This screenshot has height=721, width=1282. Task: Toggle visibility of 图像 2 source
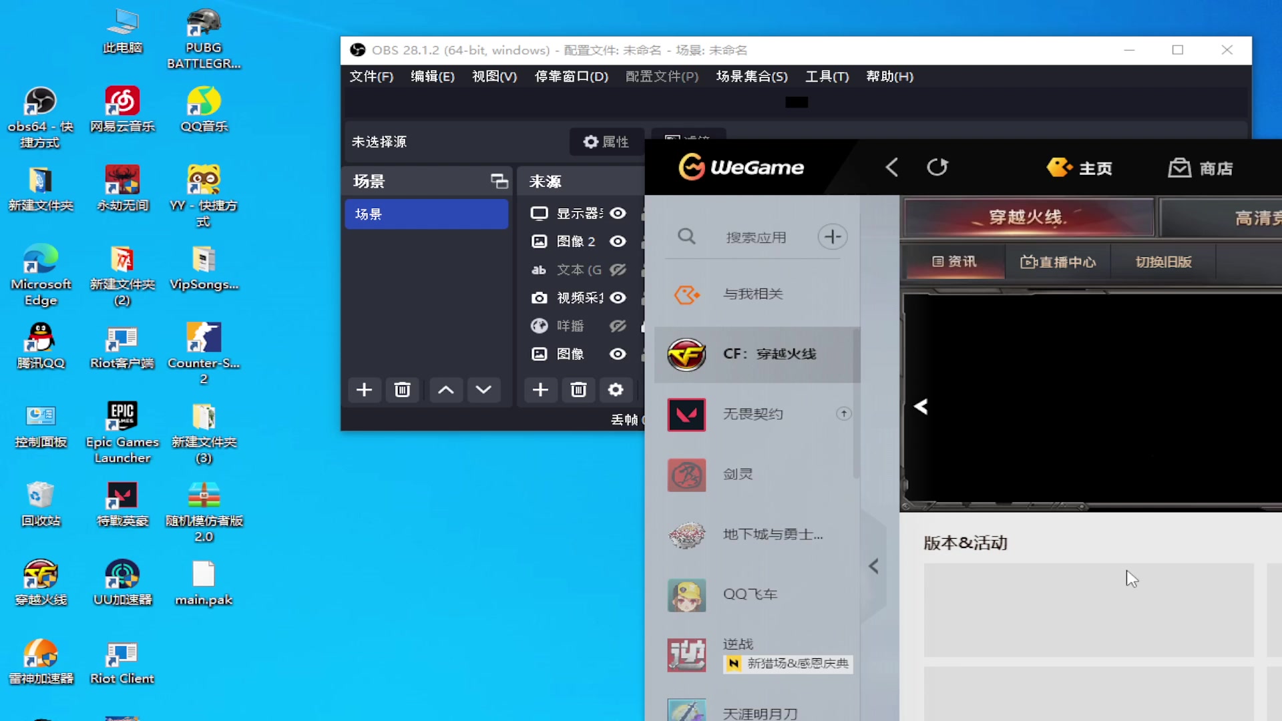[618, 241]
